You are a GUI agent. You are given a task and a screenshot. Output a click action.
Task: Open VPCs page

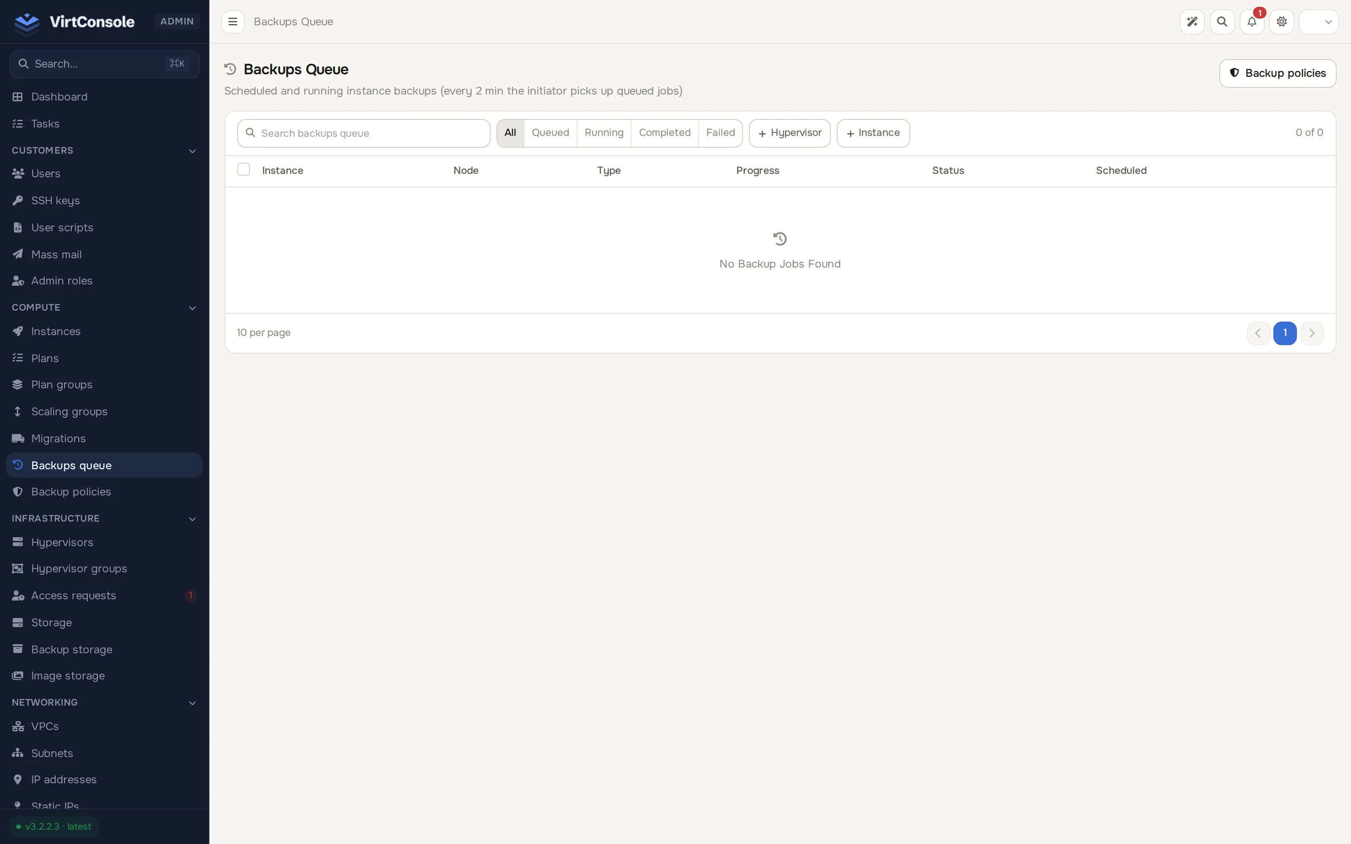coord(104,726)
